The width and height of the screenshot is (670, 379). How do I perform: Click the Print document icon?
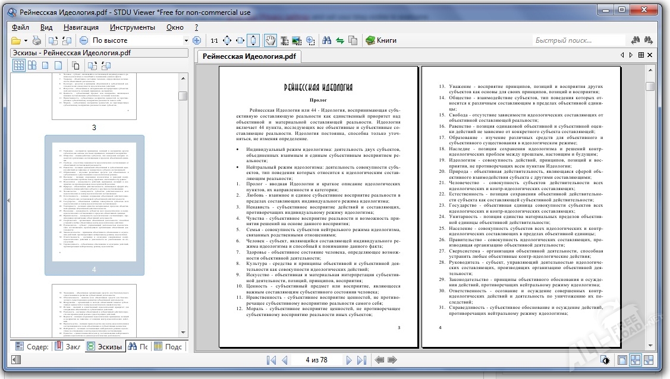tap(37, 40)
